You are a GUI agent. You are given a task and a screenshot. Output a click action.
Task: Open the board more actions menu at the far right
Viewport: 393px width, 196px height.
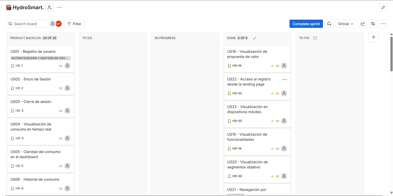click(383, 24)
